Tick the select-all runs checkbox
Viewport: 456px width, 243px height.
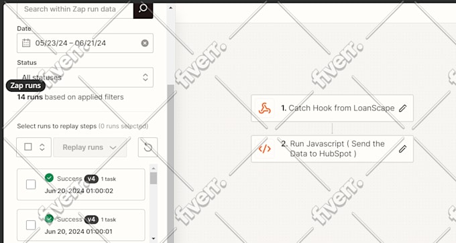(x=28, y=147)
